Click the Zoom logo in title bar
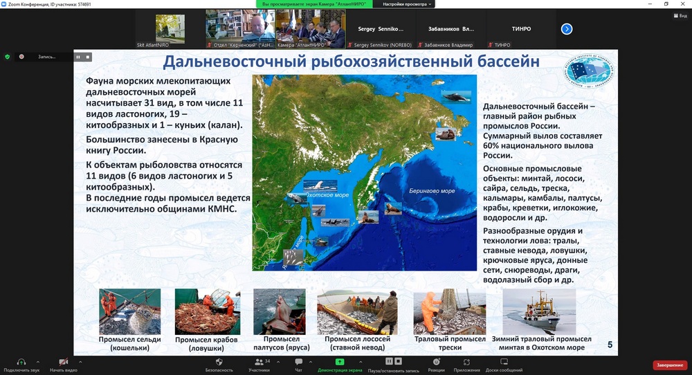The width and height of the screenshot is (692, 375). pyautogui.click(x=4, y=4)
